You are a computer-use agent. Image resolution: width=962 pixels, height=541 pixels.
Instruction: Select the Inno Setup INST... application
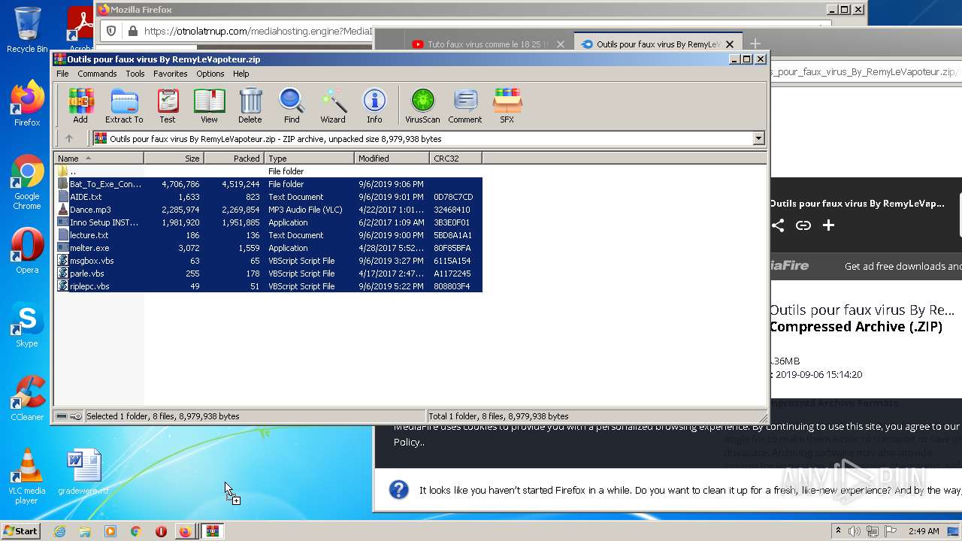pos(268,222)
